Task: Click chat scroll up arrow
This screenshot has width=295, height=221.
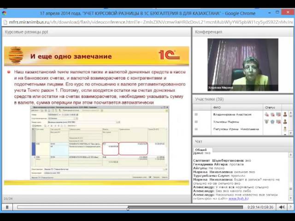Action: (x=291, y=155)
